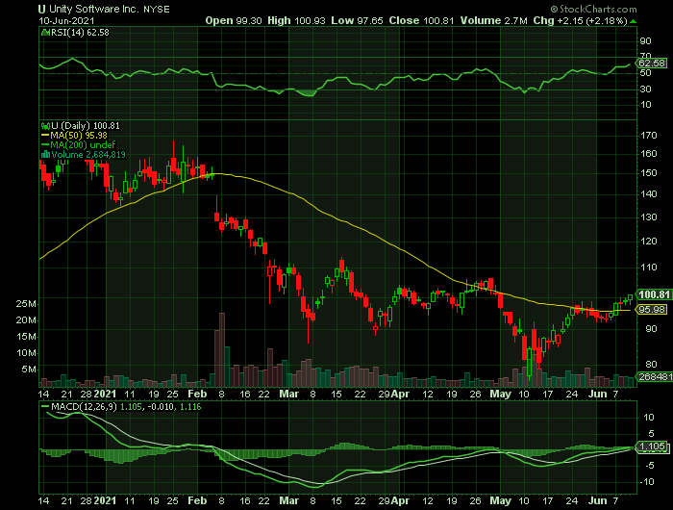Select the Apr label on date axis
Screen dimensions: 673x510
[400, 395]
